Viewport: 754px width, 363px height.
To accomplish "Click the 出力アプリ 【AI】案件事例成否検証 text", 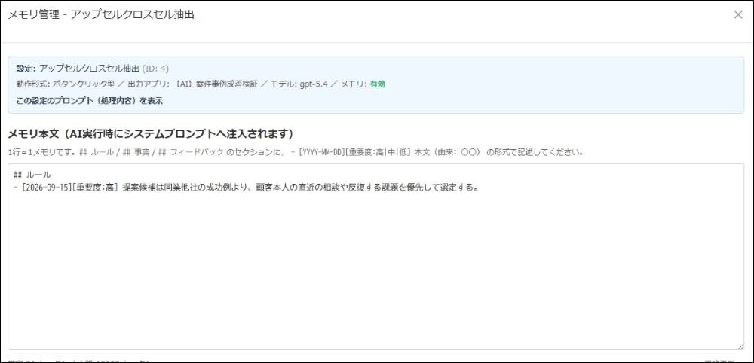I will point(192,84).
